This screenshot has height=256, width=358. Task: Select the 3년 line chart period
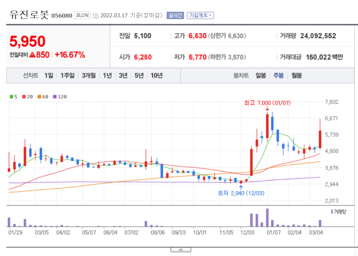click(123, 75)
